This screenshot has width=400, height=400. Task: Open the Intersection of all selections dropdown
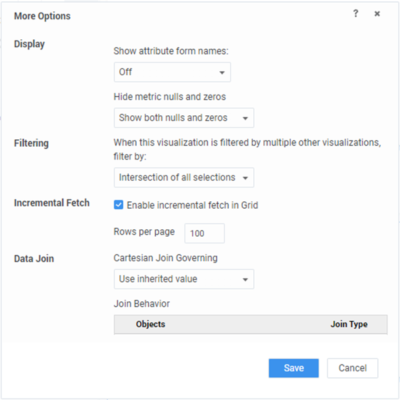pyautogui.click(x=183, y=178)
